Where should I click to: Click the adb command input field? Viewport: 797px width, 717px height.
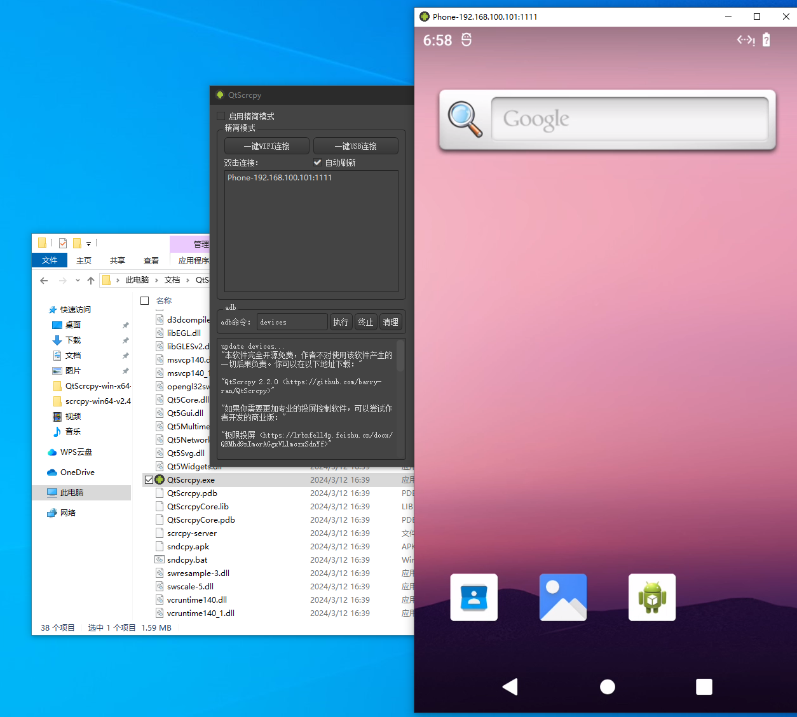292,322
